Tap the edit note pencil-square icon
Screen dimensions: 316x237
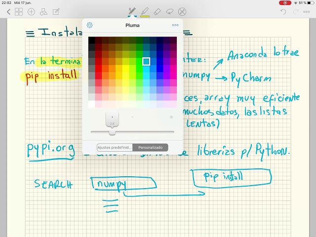tap(56, 12)
